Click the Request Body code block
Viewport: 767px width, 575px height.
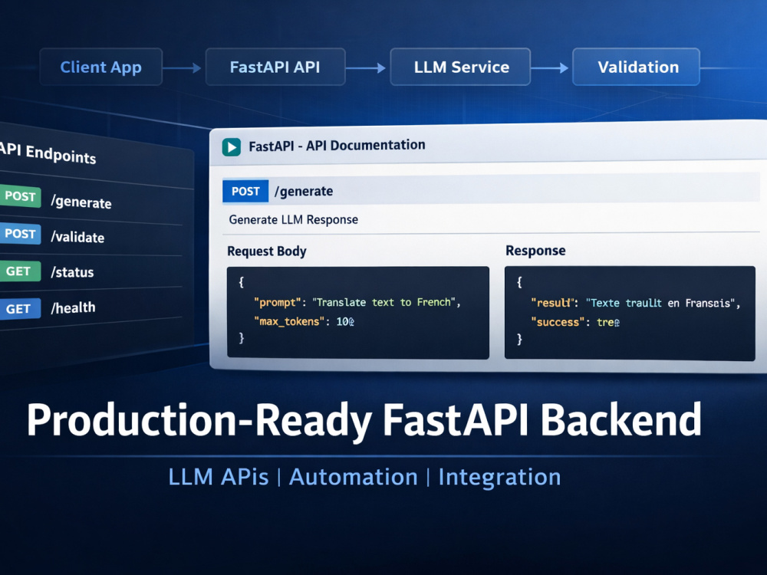[358, 313]
